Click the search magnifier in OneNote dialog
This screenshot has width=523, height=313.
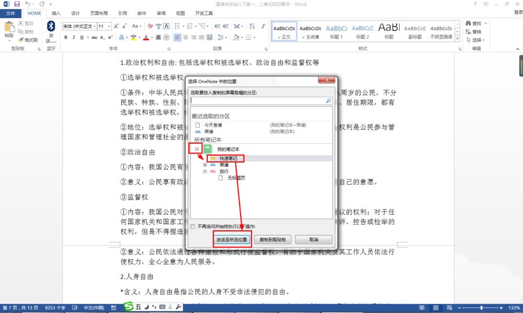(x=328, y=100)
